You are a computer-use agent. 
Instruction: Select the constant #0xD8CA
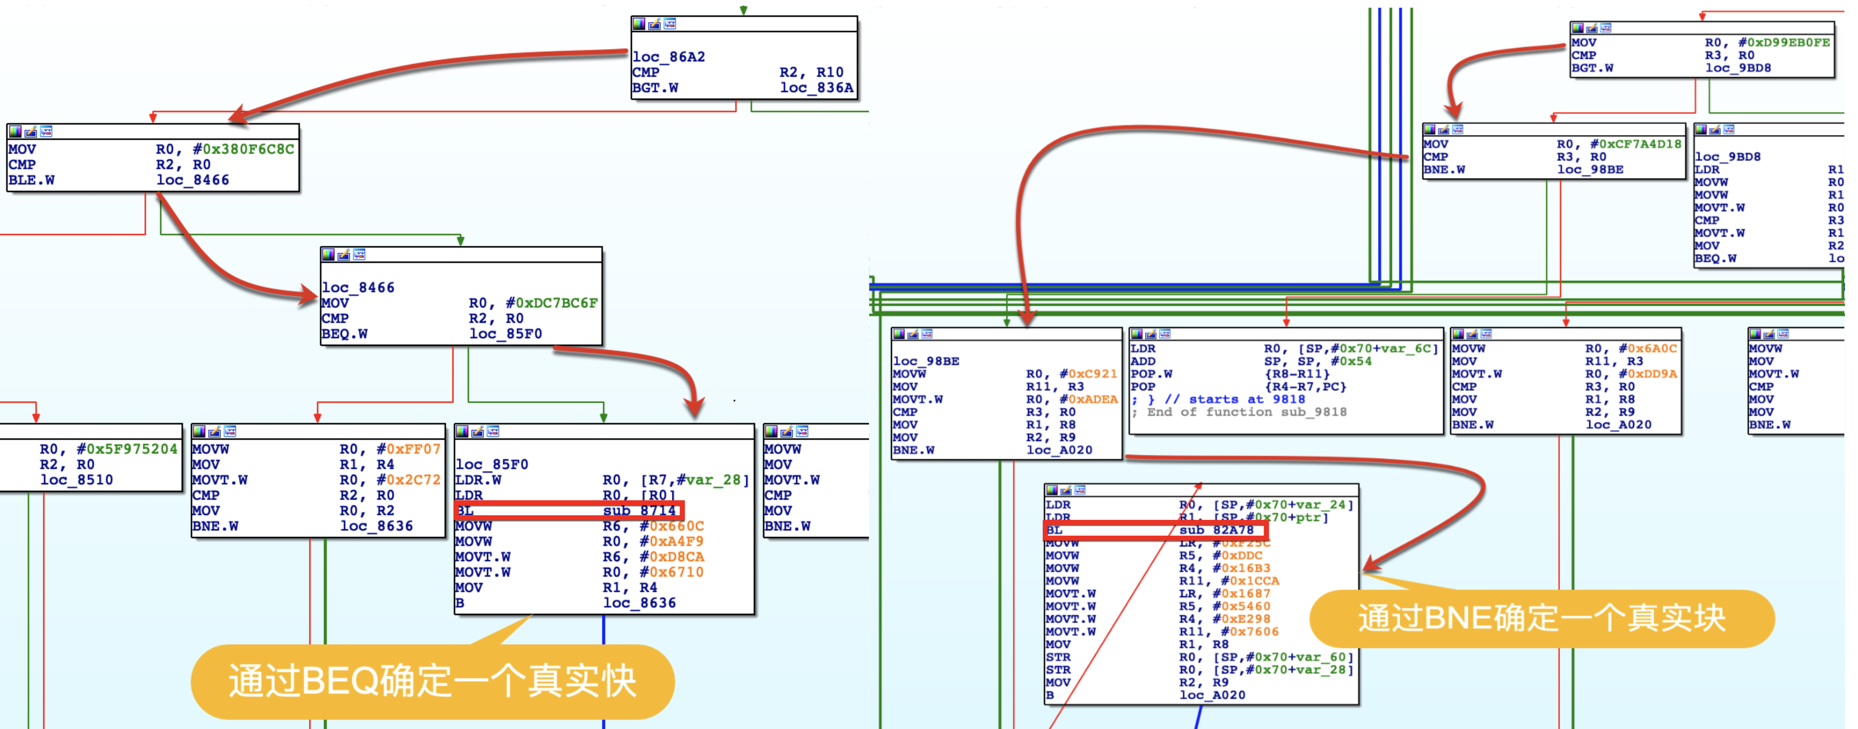pyautogui.click(x=671, y=558)
